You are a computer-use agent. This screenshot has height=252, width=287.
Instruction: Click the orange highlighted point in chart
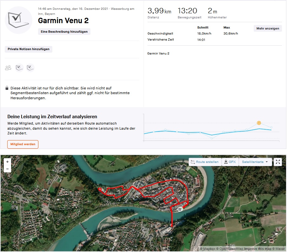(259, 123)
